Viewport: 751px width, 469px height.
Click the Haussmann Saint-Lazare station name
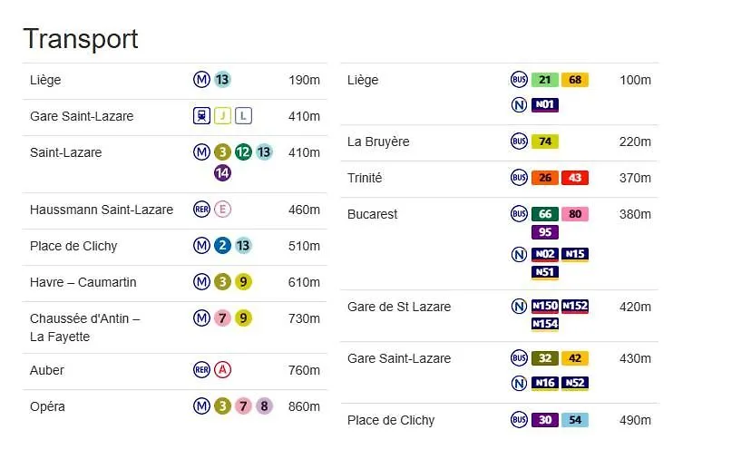[102, 210]
